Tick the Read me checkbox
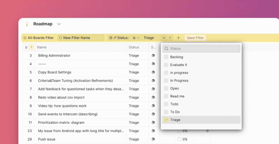279x144 pixels. (x=166, y=96)
